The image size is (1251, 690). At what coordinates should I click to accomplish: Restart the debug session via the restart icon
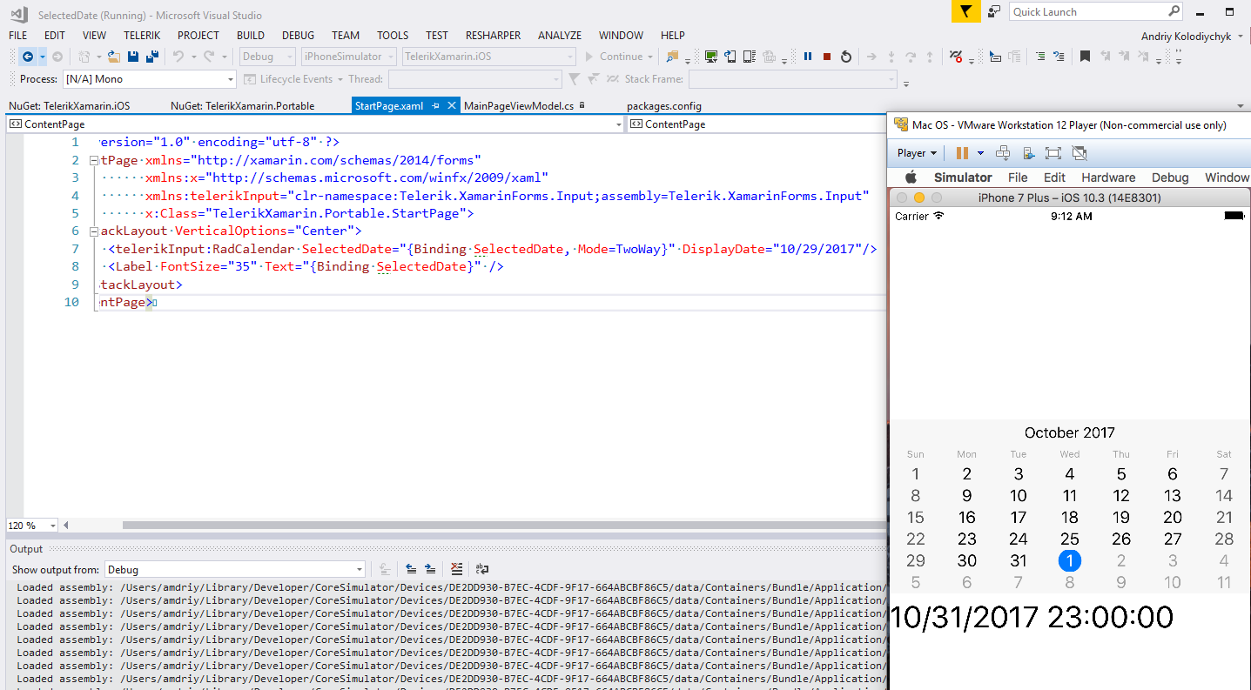[846, 57]
